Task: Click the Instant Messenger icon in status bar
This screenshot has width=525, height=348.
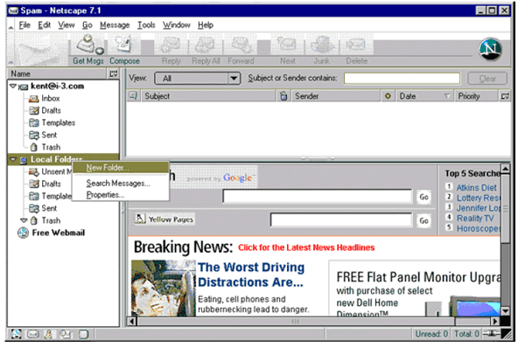Action: coord(48,334)
